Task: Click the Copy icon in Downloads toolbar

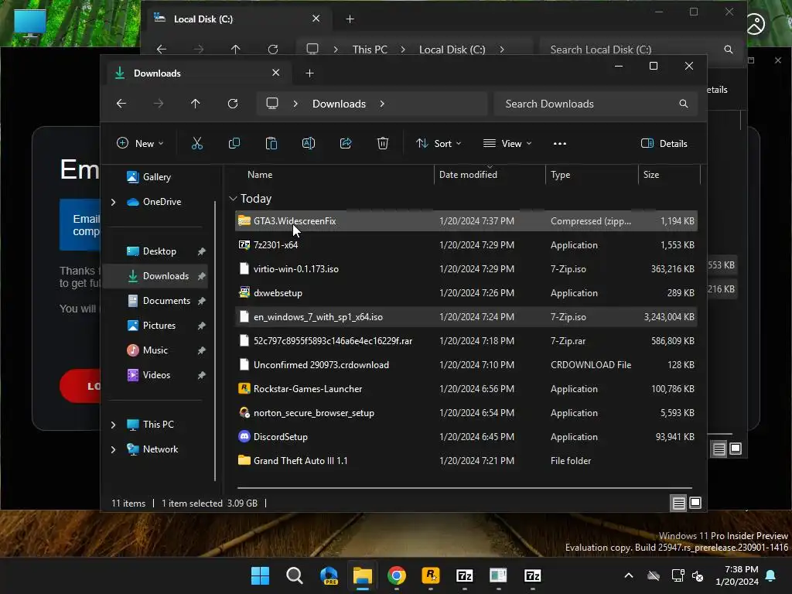Action: (x=234, y=143)
